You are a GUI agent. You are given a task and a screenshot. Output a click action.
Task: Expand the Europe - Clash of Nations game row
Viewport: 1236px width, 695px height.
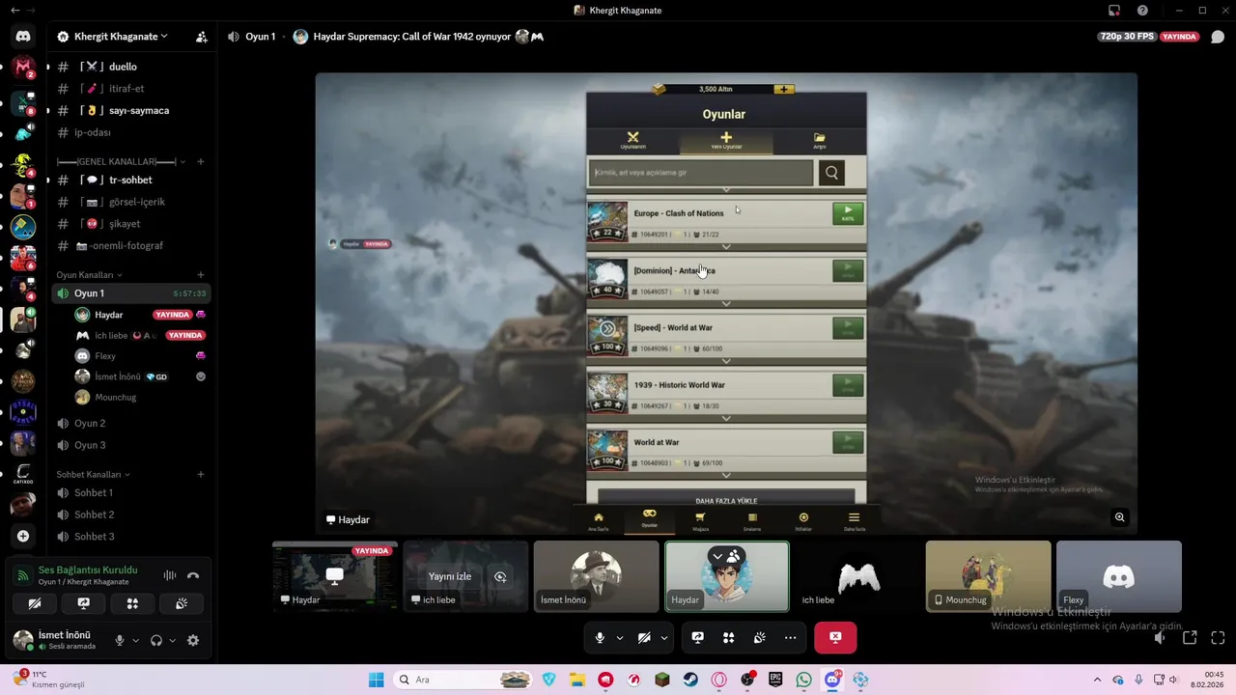(x=726, y=247)
